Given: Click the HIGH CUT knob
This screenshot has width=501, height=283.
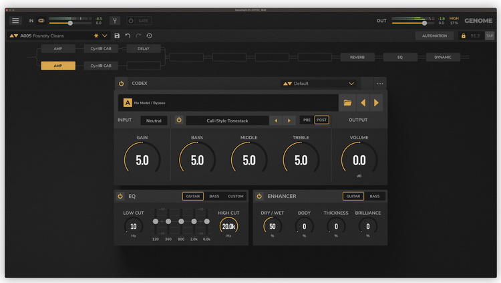Looking at the screenshot, I should tap(228, 226).
